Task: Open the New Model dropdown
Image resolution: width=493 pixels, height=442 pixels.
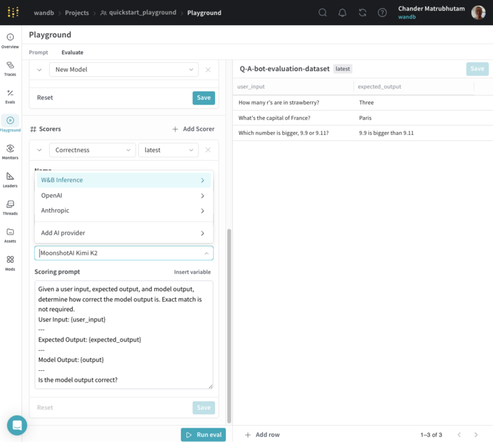Action: pyautogui.click(x=123, y=70)
